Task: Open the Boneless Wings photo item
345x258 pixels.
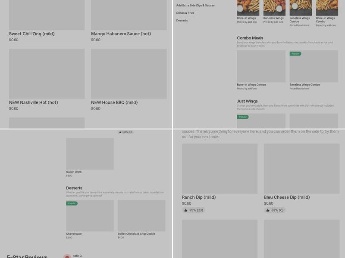Action: 274,7
